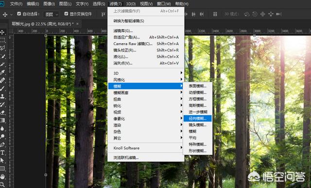Select the Path Selection arrow tool
This screenshot has height=188, width=311.
pyautogui.click(x=2, y=160)
